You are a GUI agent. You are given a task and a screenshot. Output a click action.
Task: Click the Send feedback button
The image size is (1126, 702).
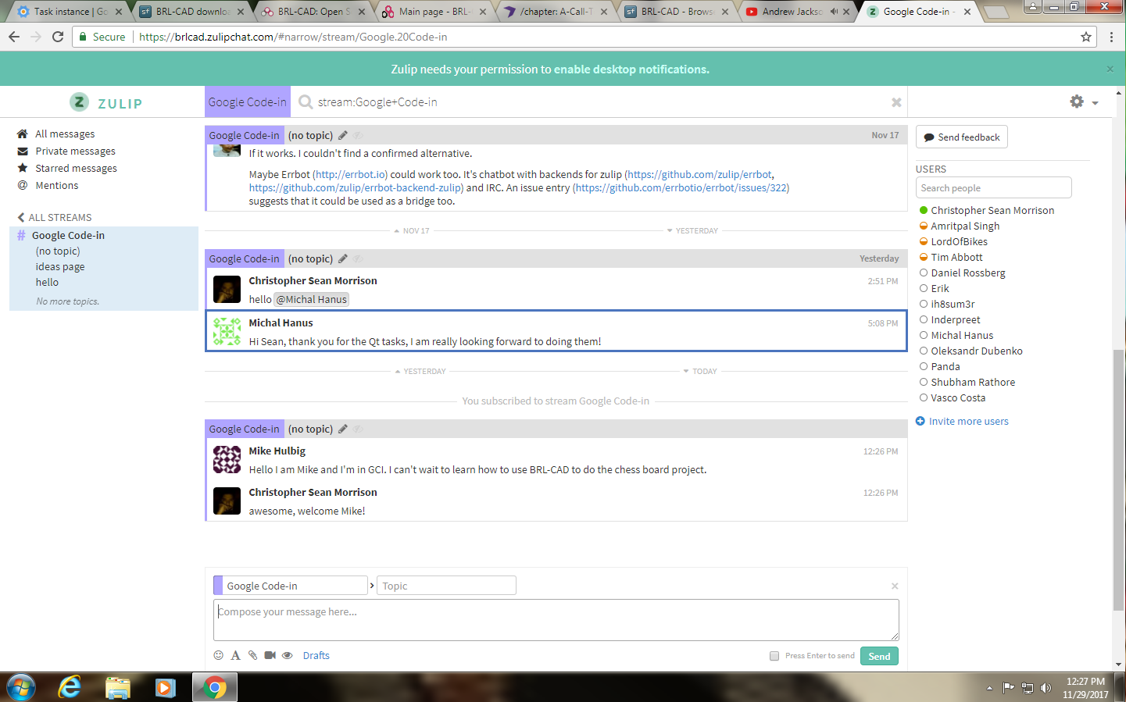coord(962,137)
